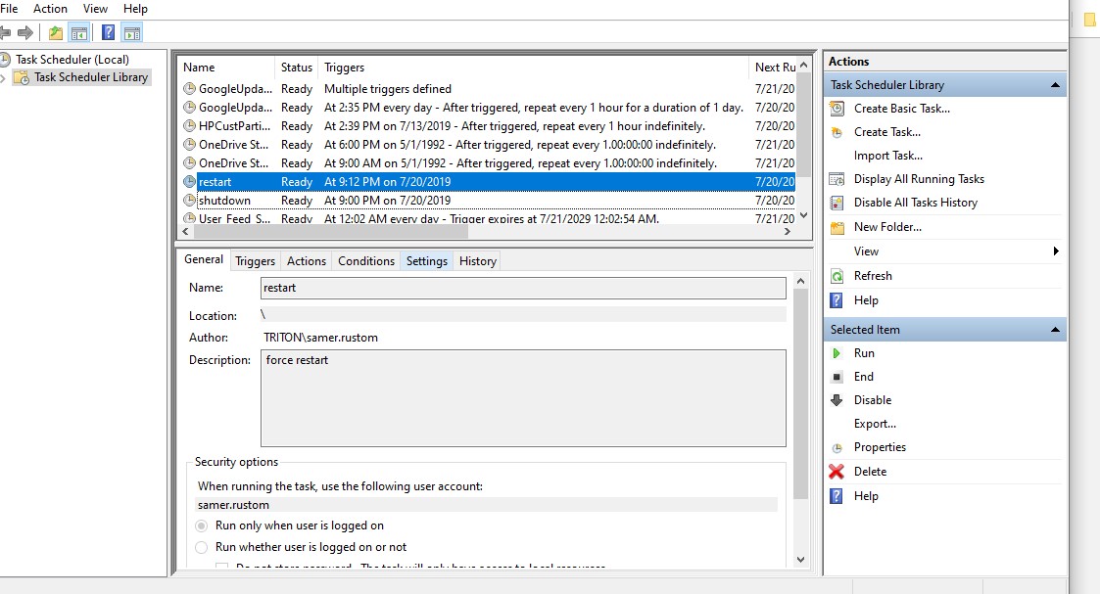Click the shutdown task clock icon
This screenshot has height=594, width=1100.
coord(189,201)
